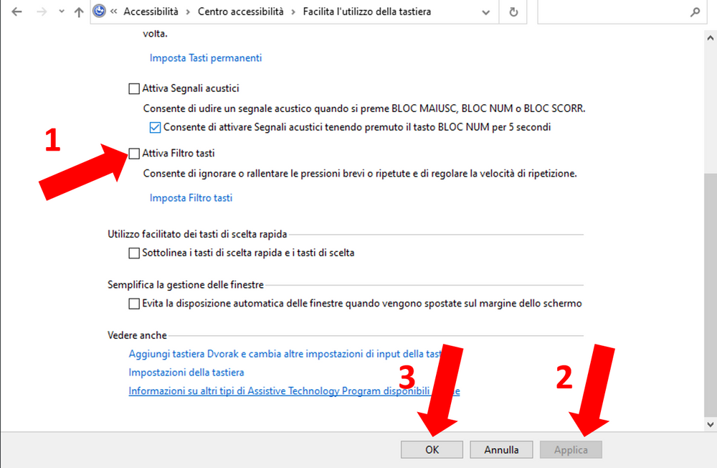Uncheck the BLOC NUM 5 seconds option

point(155,128)
